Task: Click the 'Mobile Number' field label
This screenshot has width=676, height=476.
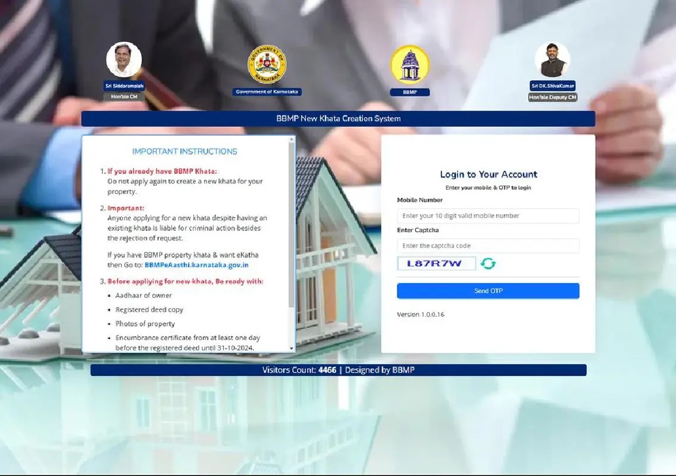Action: point(420,200)
